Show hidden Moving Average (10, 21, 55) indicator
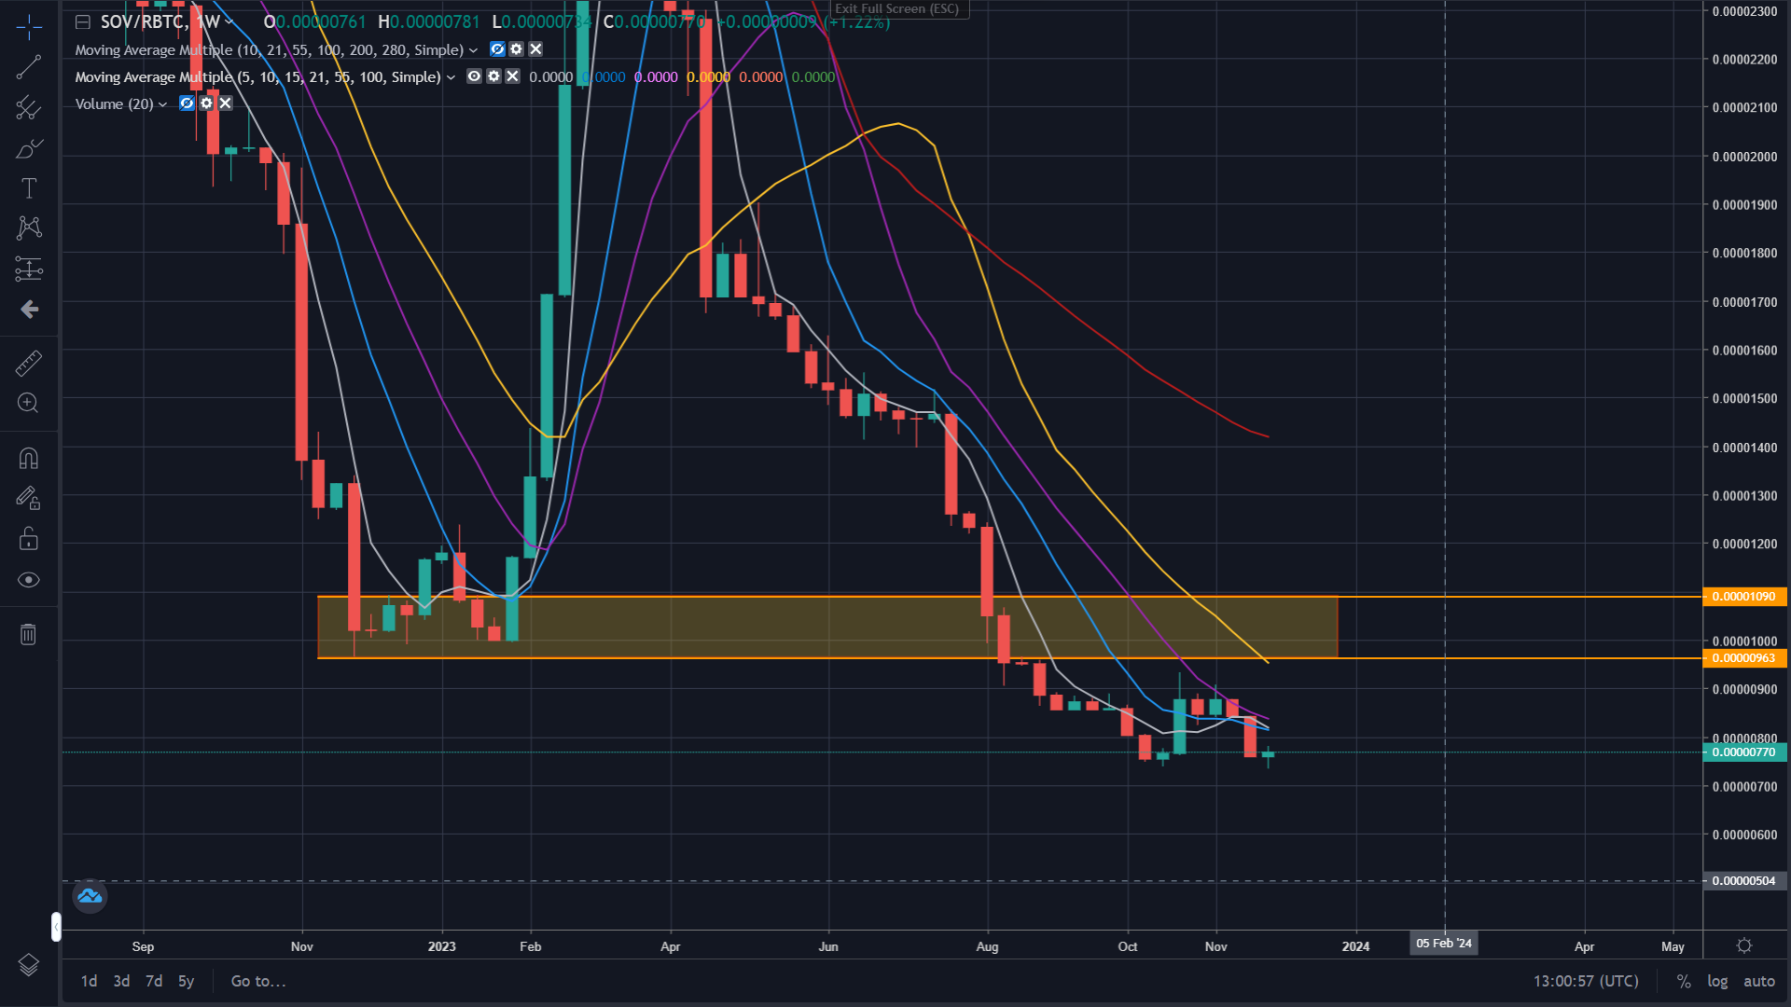The image size is (1791, 1007). pyautogui.click(x=497, y=49)
